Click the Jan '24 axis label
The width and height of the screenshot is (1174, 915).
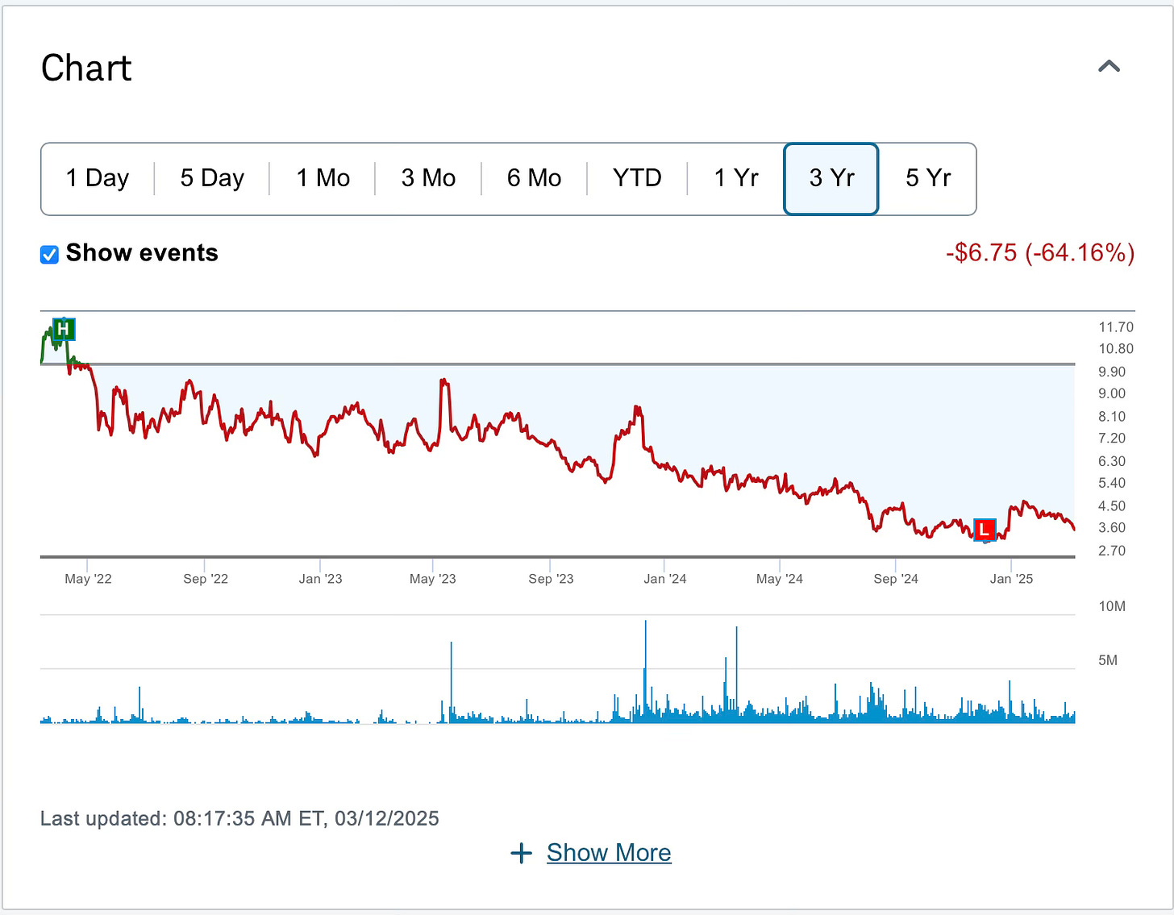pos(665,579)
